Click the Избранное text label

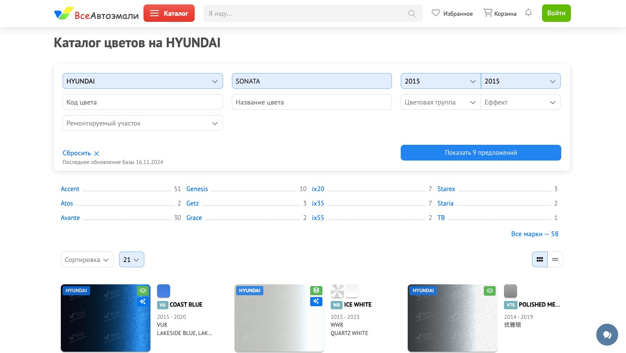click(458, 14)
